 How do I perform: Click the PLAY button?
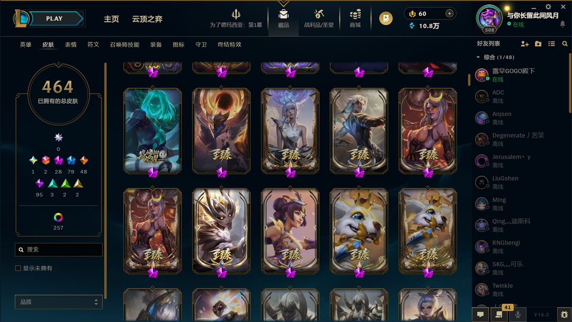[x=55, y=19]
